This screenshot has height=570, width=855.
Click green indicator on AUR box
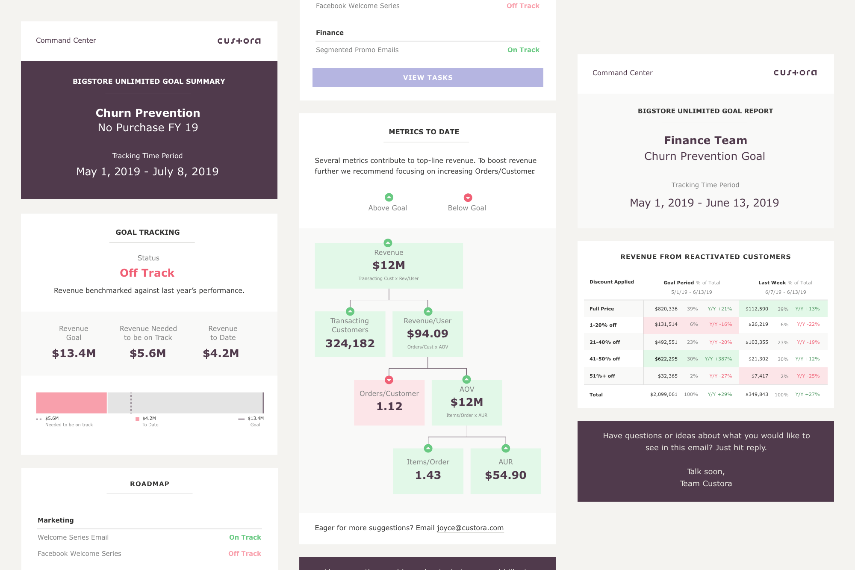506,448
